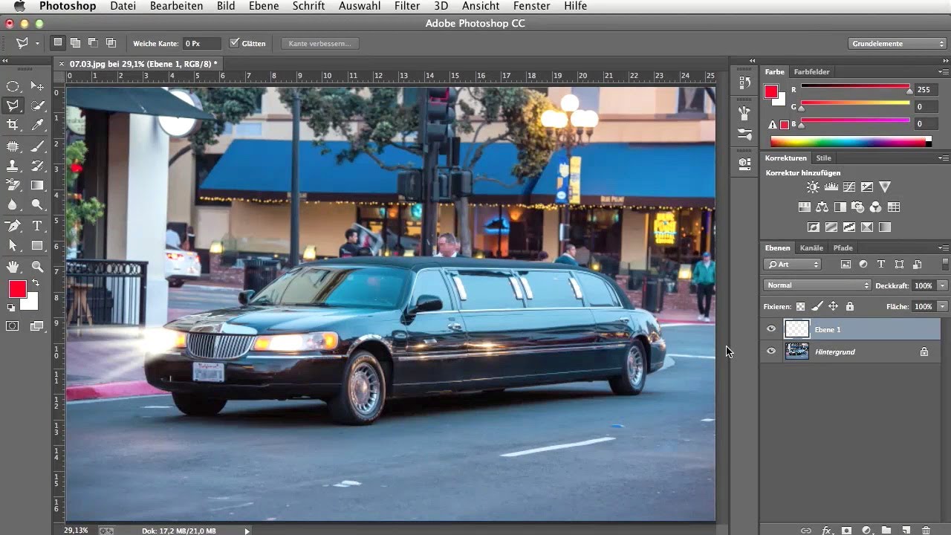The width and height of the screenshot is (951, 535).
Task: Open the Normal blend mode dropdown
Action: (817, 285)
